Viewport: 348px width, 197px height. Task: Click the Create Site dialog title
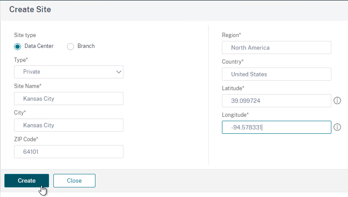point(30,10)
